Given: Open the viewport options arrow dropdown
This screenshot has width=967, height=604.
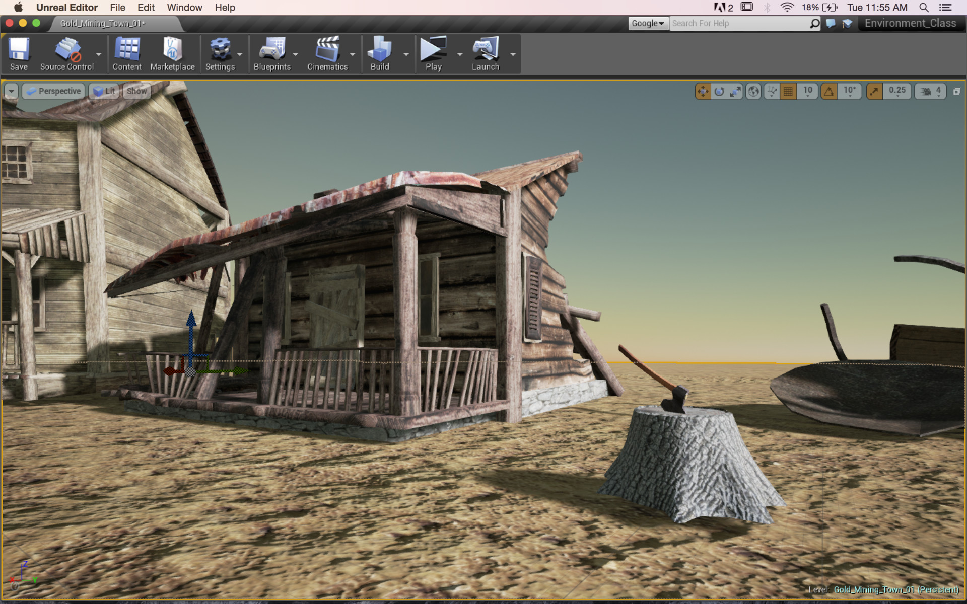Looking at the screenshot, I should point(11,91).
